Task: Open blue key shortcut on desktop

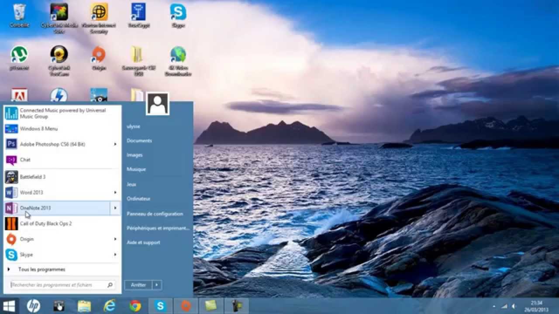Action: click(139, 16)
